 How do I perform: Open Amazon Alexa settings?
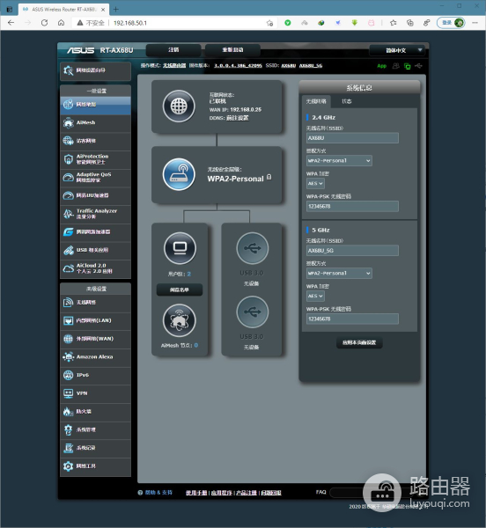95,357
